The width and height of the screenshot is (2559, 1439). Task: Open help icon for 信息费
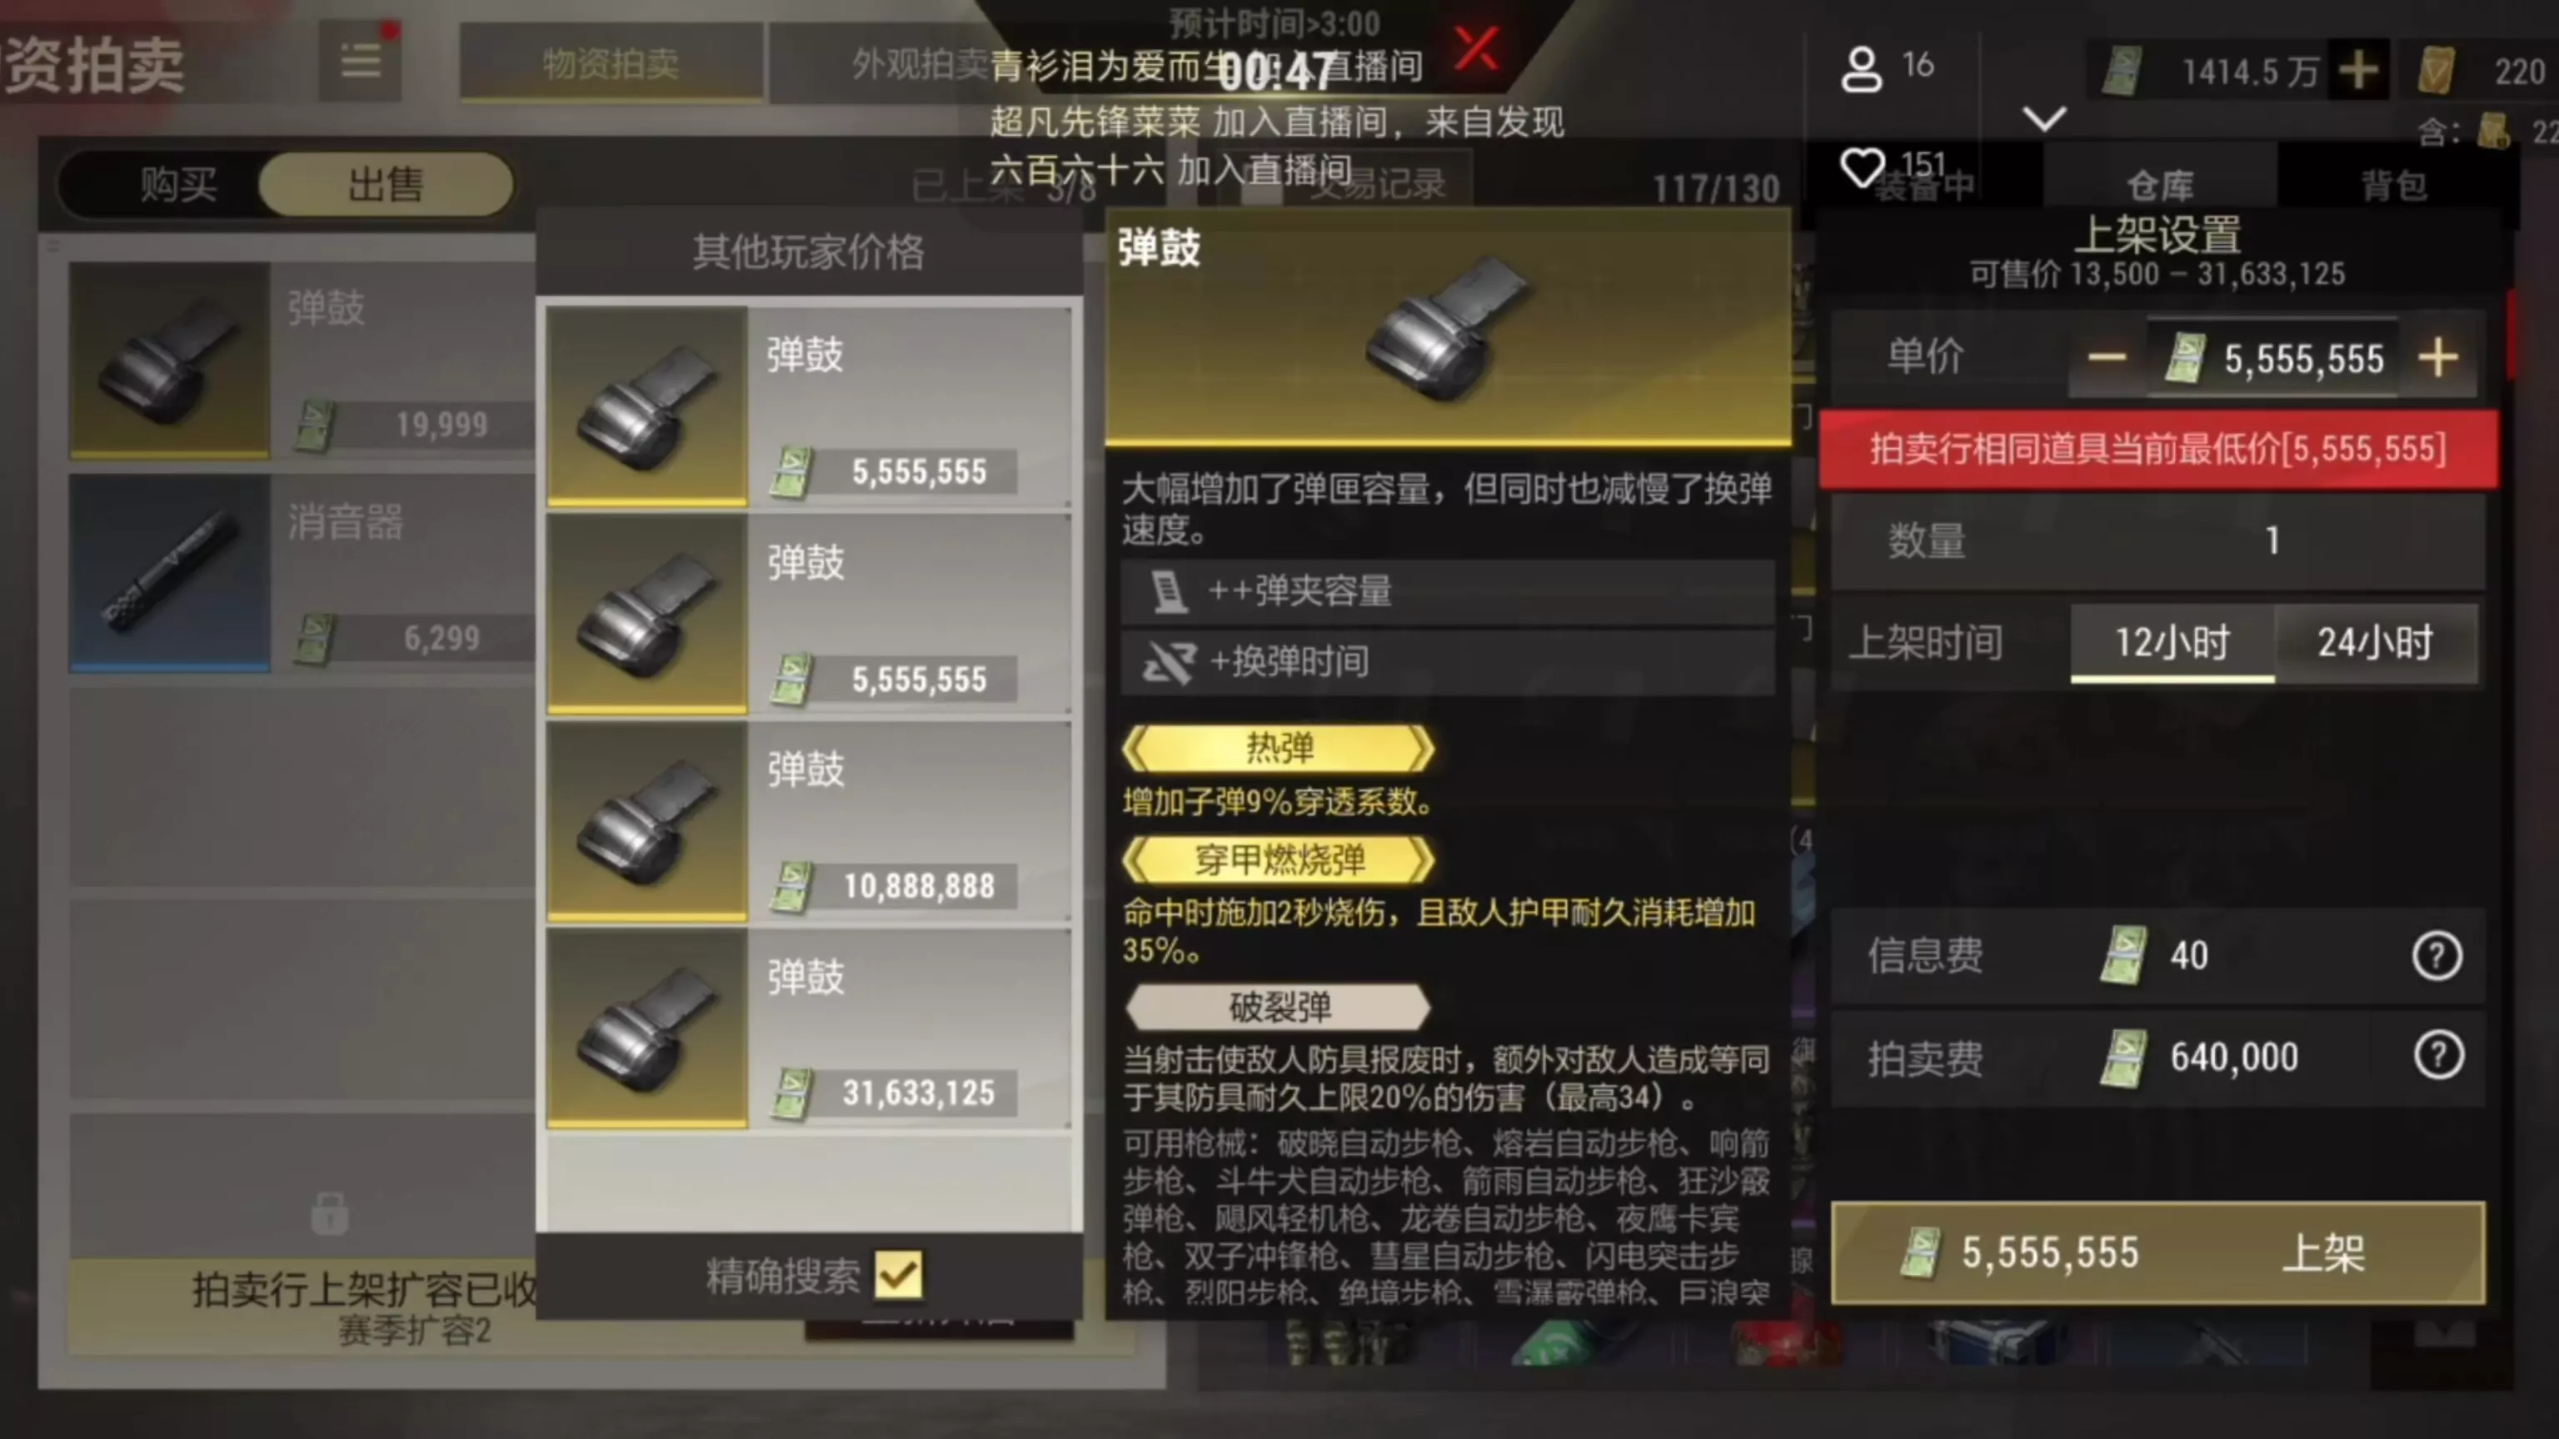tap(2437, 955)
